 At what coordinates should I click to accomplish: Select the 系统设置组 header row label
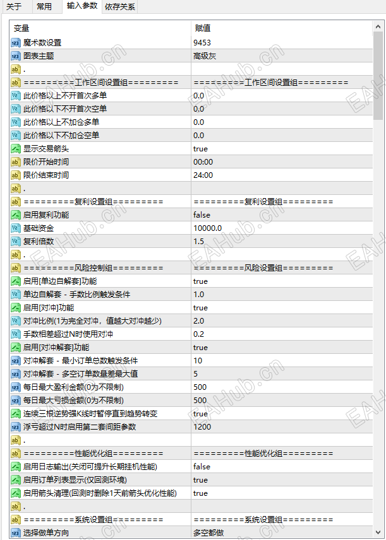(93, 520)
